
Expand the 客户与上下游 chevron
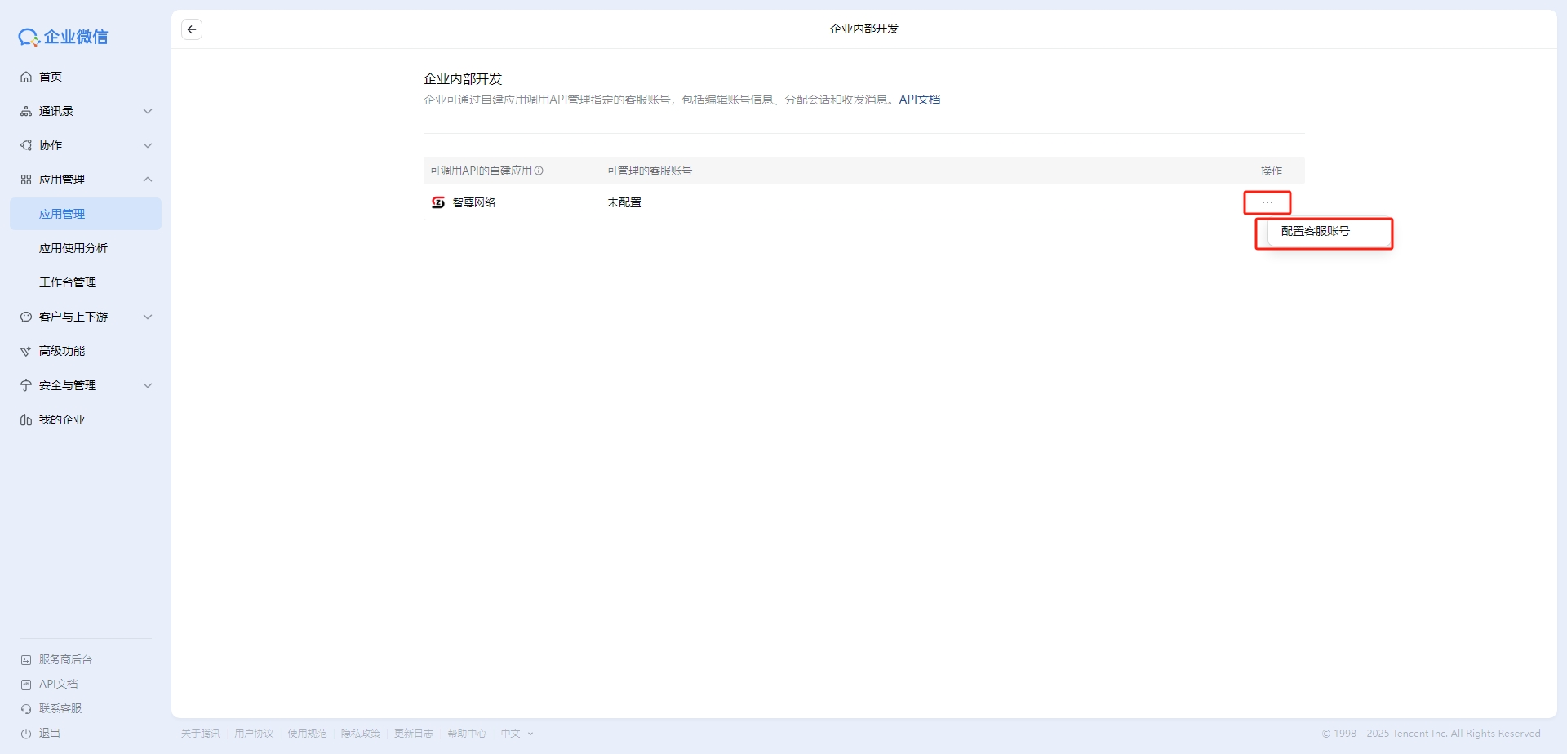point(148,317)
